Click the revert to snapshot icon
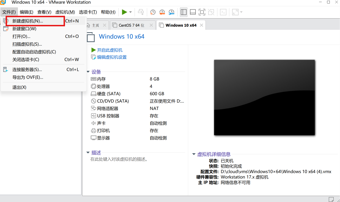This screenshot has height=202, width=340. [162, 12]
